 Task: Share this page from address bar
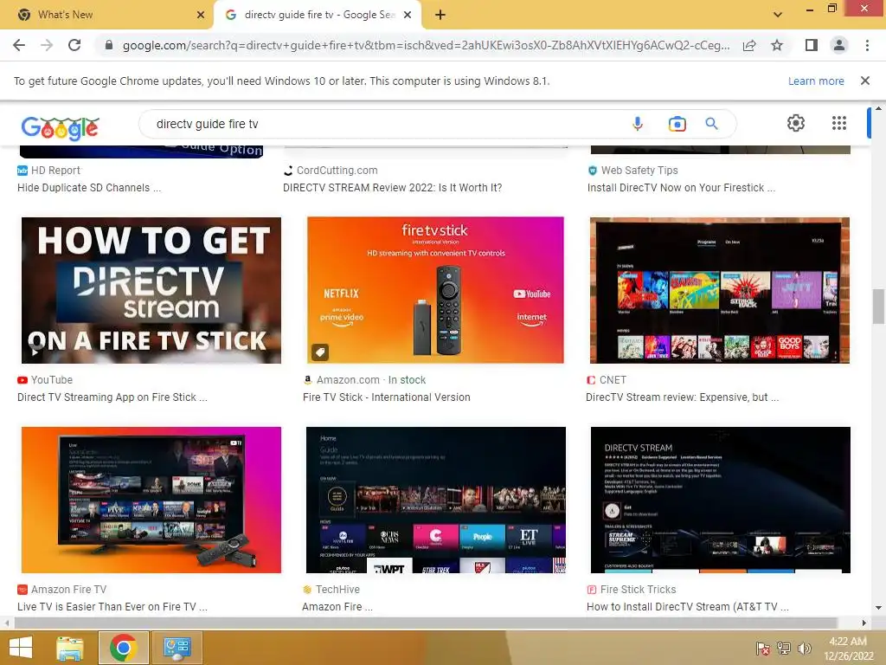click(749, 45)
